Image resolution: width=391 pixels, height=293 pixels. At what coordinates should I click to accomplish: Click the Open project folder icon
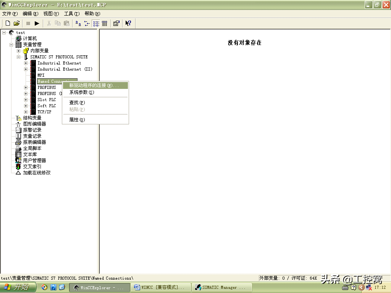(x=16, y=23)
